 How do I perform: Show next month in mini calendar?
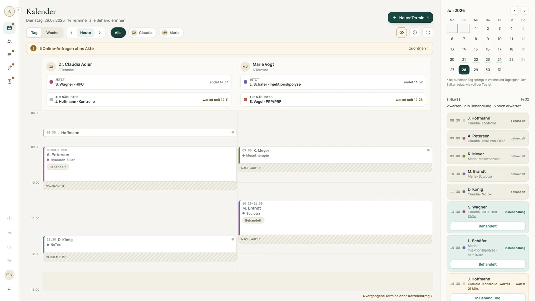[x=525, y=10]
